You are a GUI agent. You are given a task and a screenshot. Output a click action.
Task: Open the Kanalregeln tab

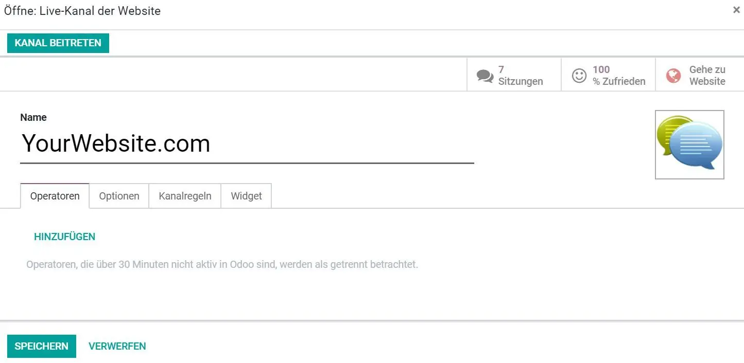(185, 196)
